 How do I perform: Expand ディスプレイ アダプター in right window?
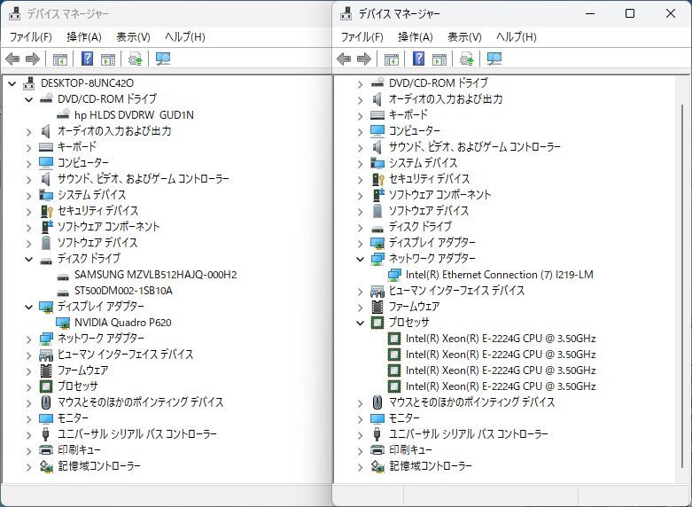point(360,243)
